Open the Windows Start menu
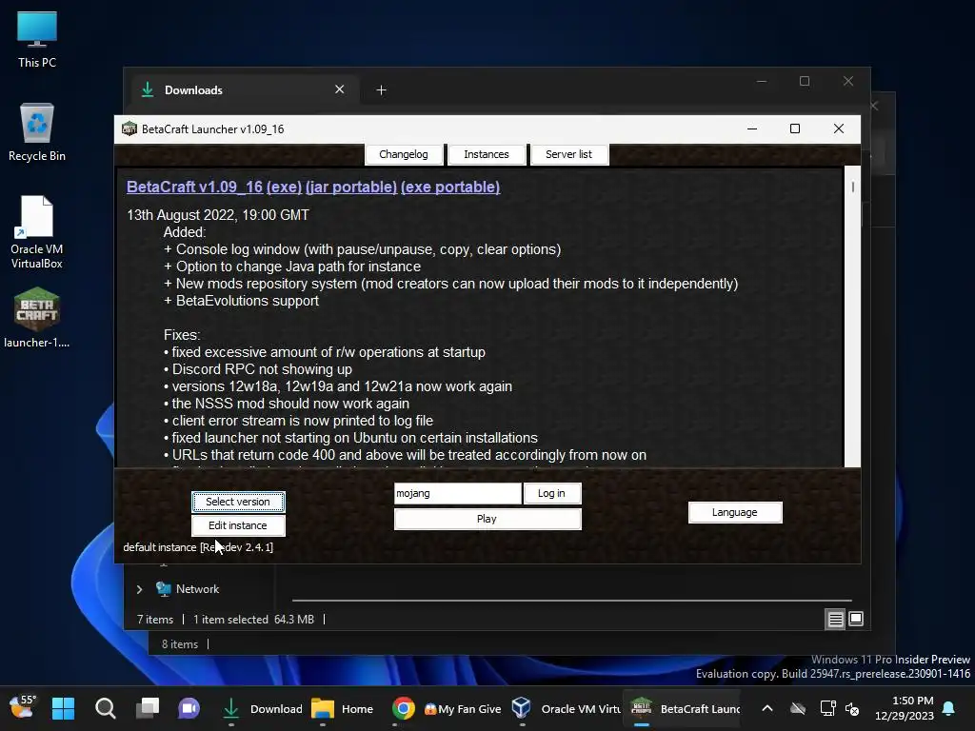 pyautogui.click(x=63, y=708)
